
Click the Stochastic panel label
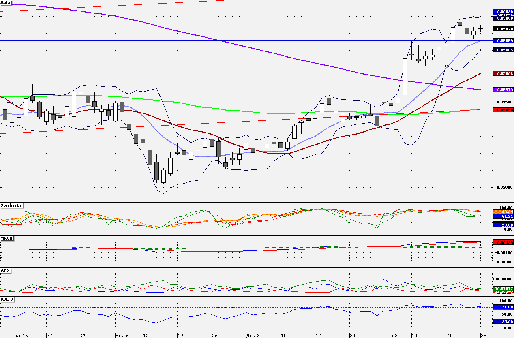coord(11,205)
